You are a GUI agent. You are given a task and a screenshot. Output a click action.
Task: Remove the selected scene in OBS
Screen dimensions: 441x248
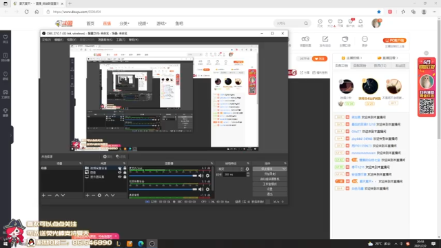50,195
